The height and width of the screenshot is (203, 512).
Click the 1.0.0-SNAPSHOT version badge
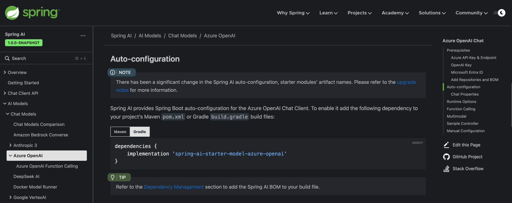click(24, 43)
